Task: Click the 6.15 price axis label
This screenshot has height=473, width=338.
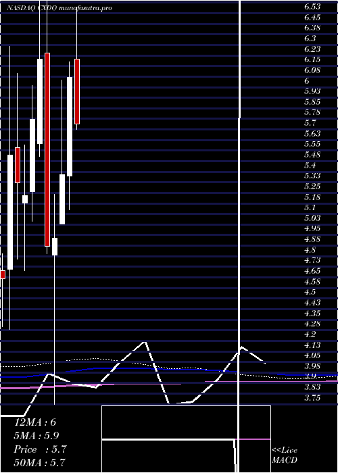Action: (312, 59)
